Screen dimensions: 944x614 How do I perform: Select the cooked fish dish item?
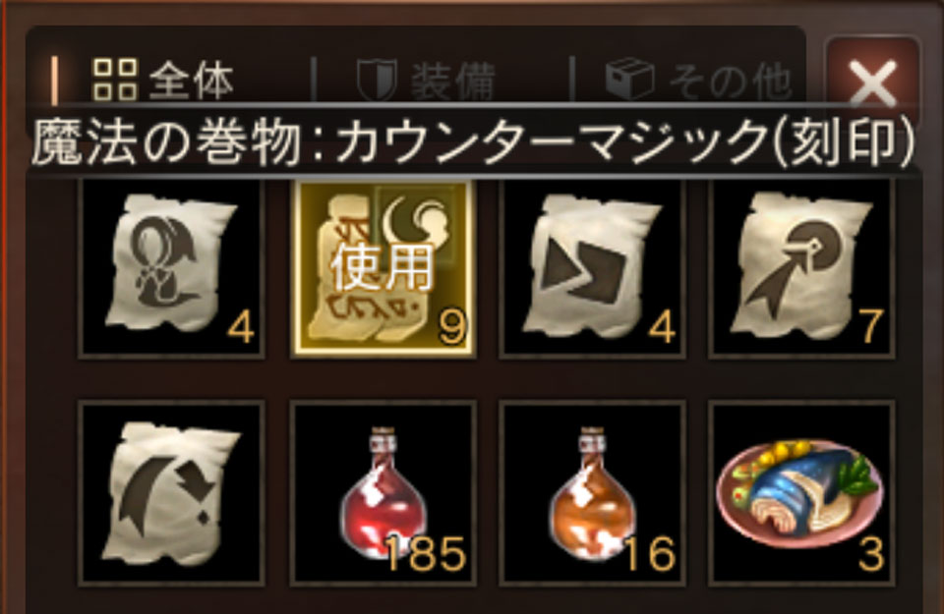801,493
